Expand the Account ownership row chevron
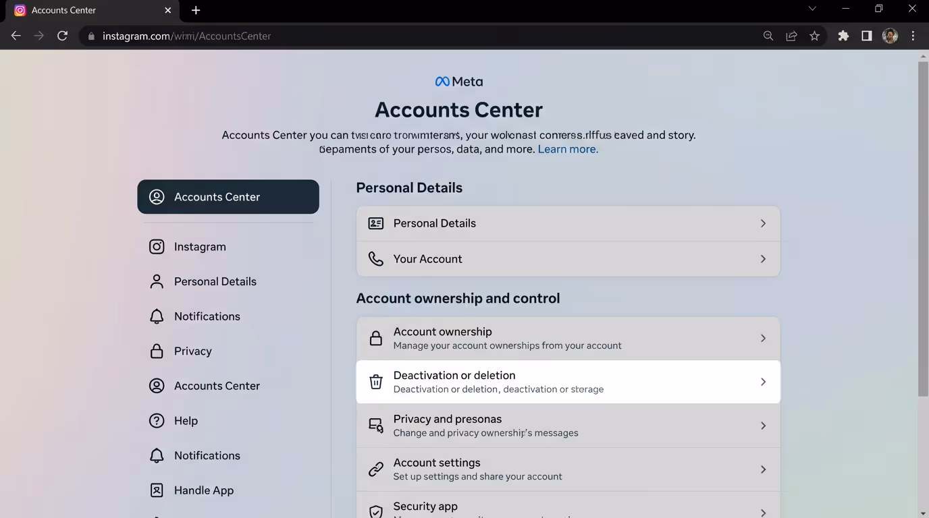The height and width of the screenshot is (518, 929). coord(763,338)
